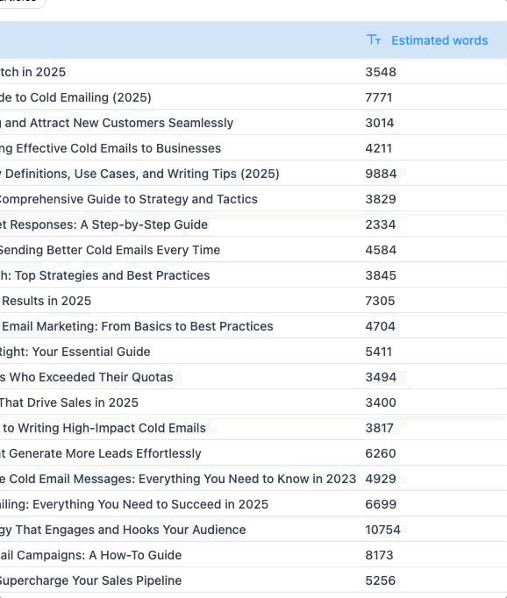Select Writing High-Impact Cold Emails row

click(104, 428)
